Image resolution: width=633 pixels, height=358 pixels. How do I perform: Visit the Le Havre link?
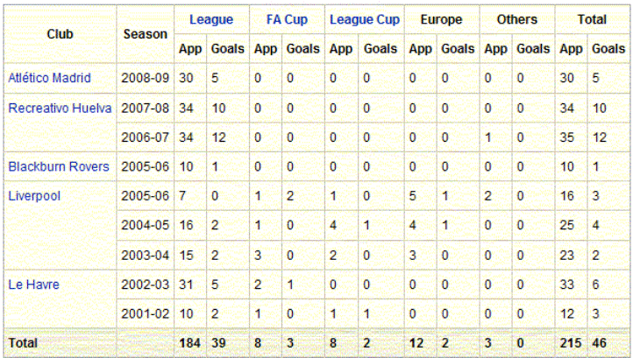32,284
